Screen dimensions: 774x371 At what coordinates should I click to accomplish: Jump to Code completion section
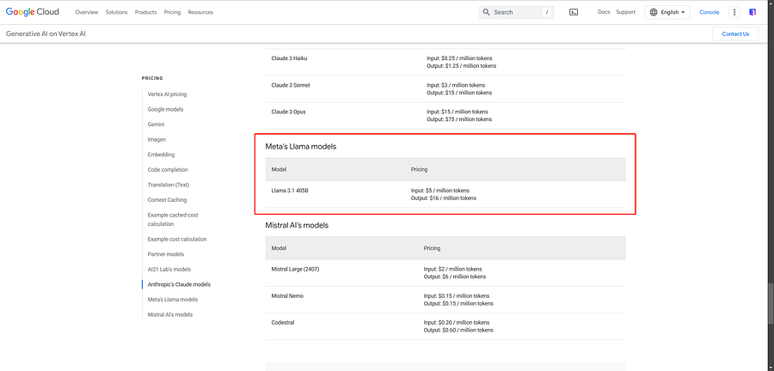pyautogui.click(x=168, y=169)
